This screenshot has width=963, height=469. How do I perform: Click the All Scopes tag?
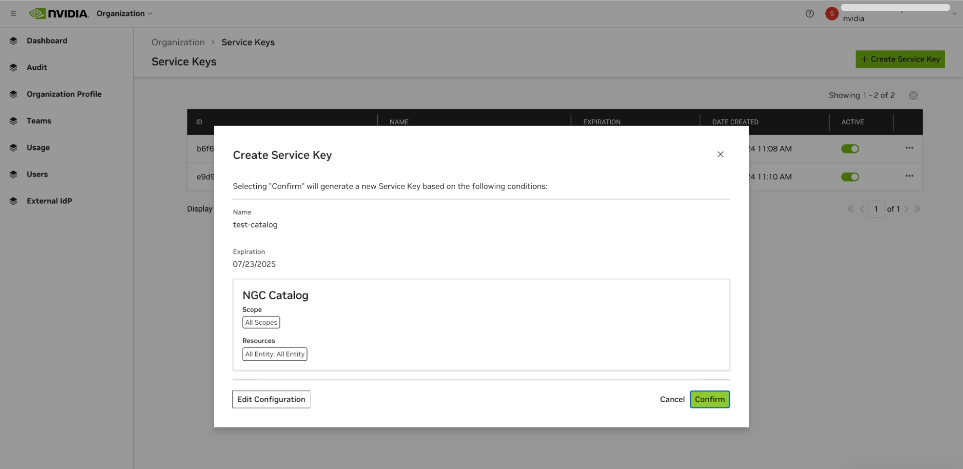(x=261, y=322)
